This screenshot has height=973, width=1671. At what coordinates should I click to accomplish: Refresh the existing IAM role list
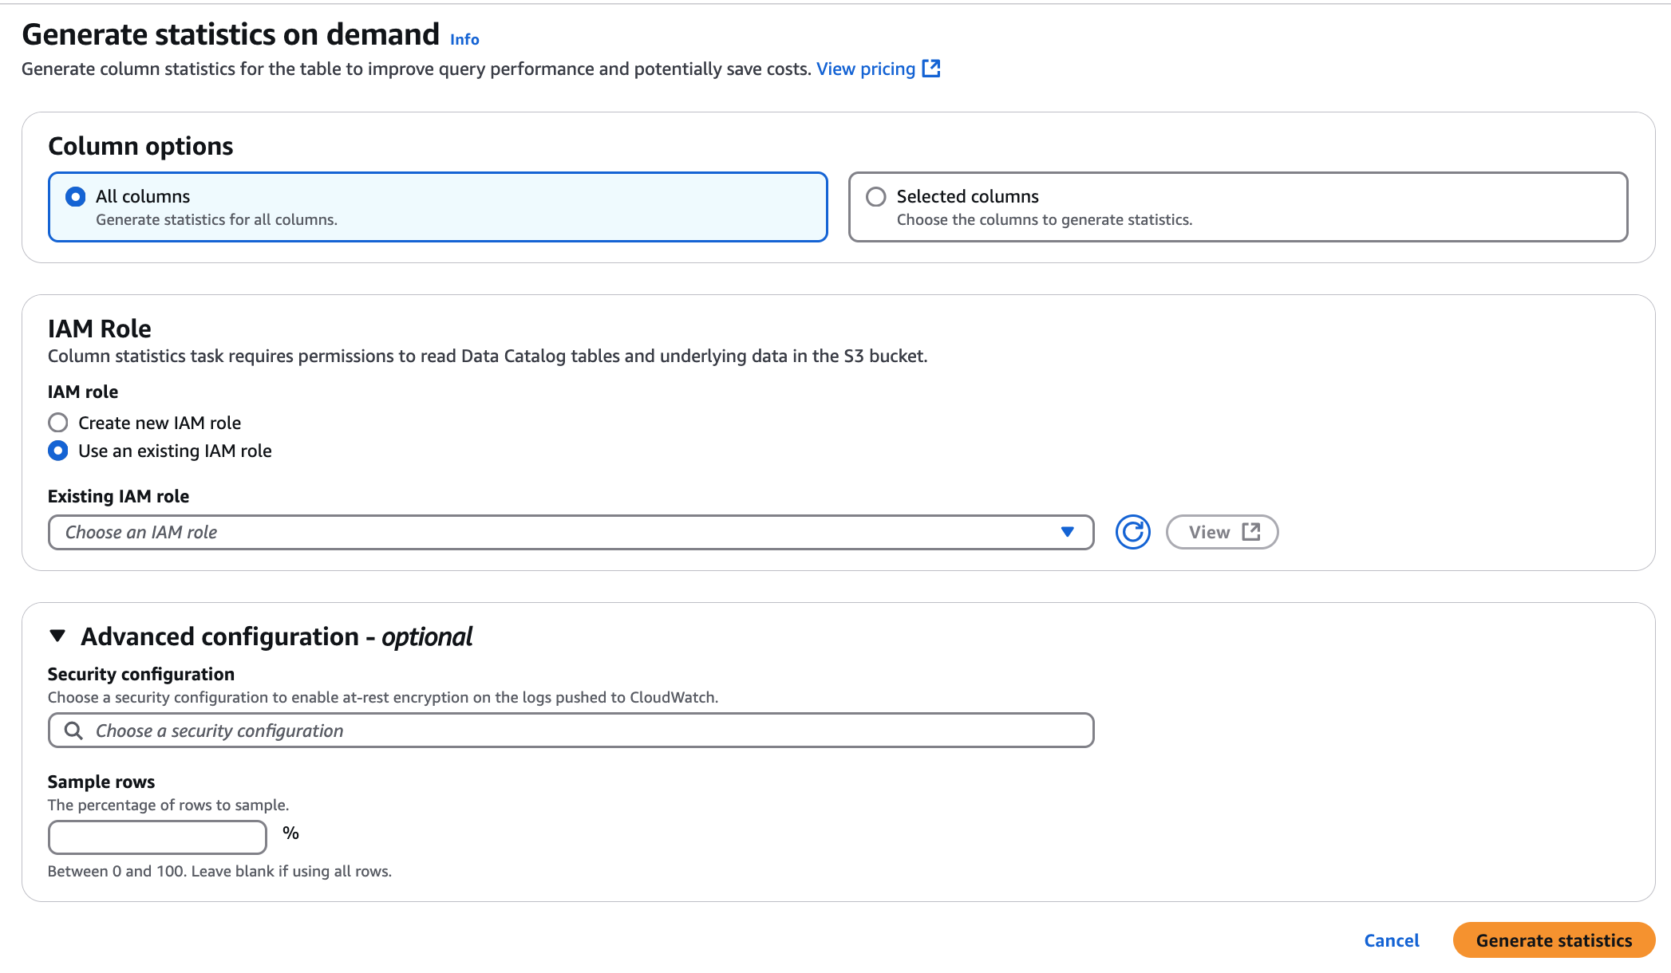coord(1132,531)
